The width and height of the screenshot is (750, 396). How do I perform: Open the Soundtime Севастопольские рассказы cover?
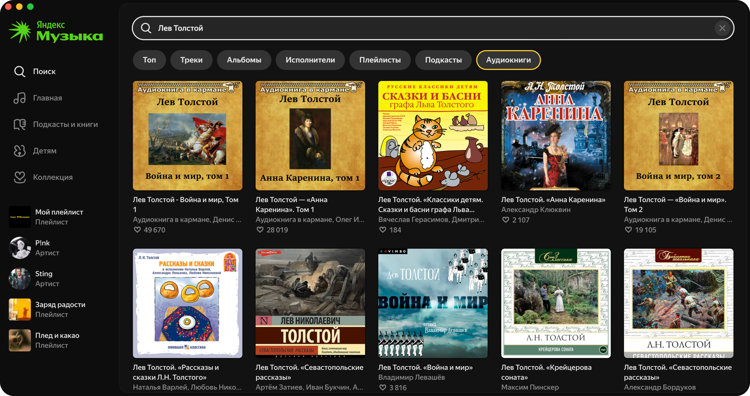pos(310,303)
